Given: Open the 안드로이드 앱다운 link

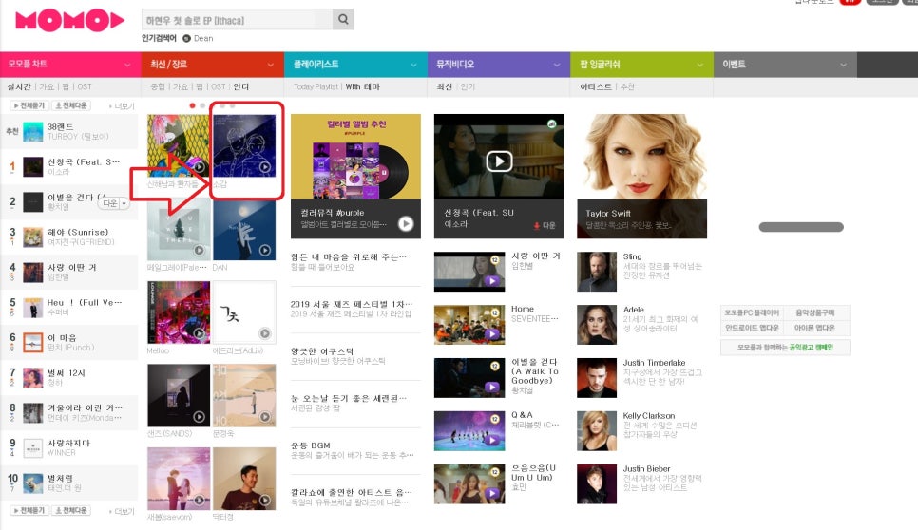Looking at the screenshot, I should [752, 329].
